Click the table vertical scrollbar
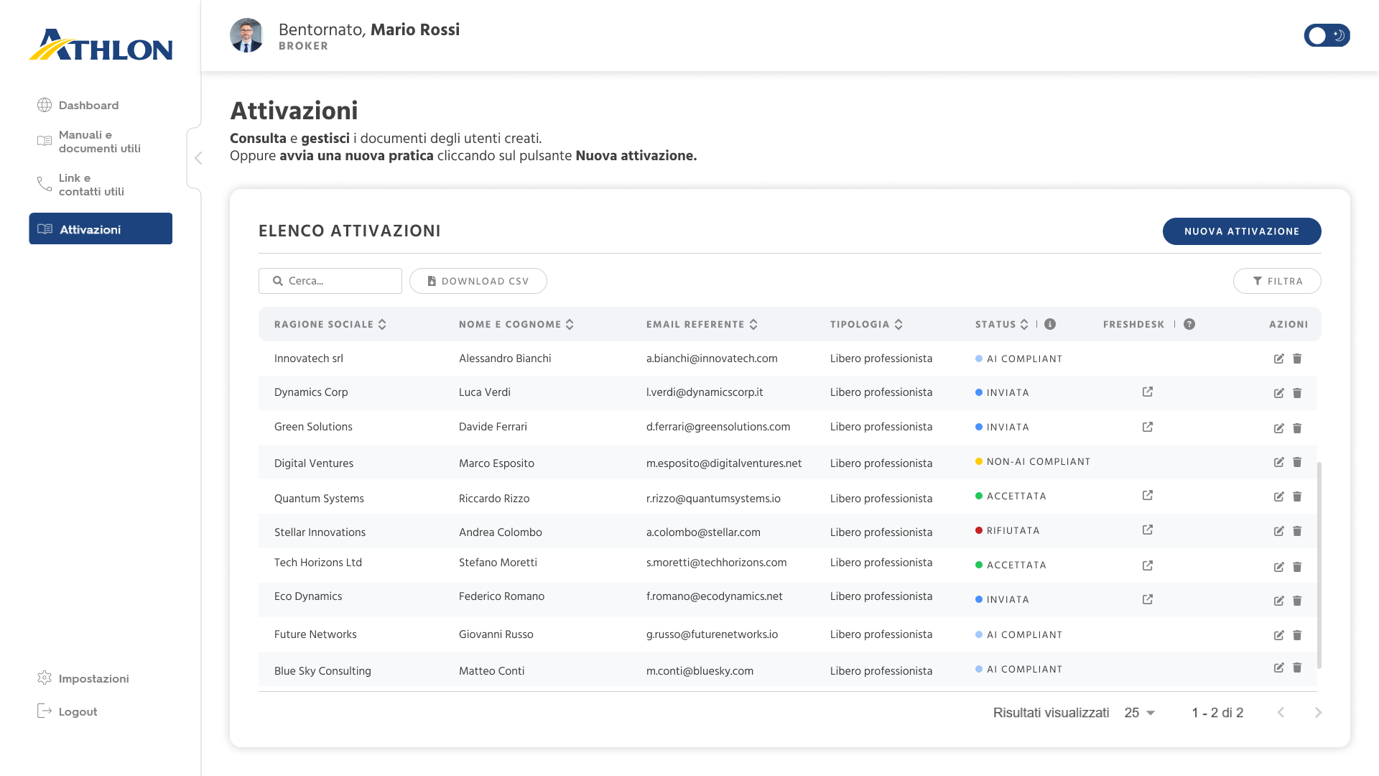 tap(1319, 565)
